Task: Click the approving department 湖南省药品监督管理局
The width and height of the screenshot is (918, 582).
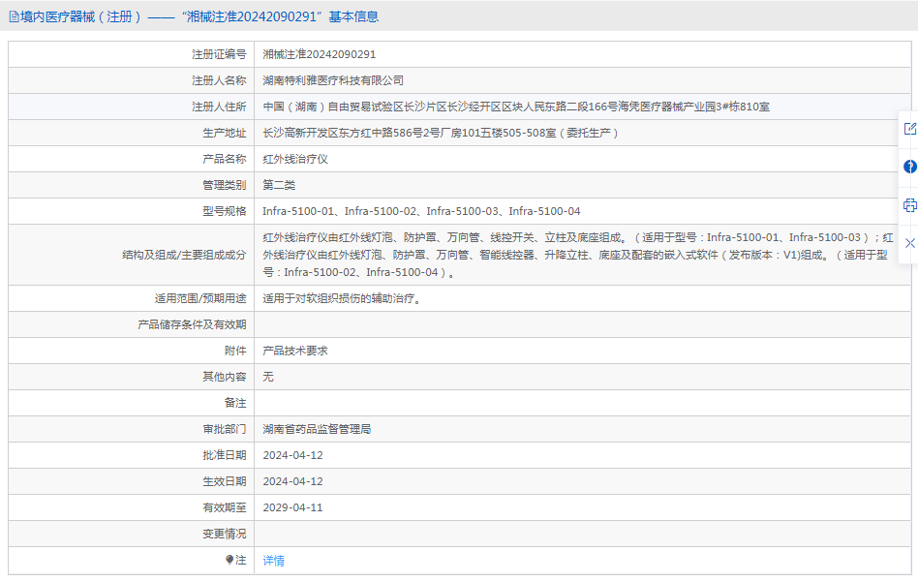Action: (x=317, y=429)
